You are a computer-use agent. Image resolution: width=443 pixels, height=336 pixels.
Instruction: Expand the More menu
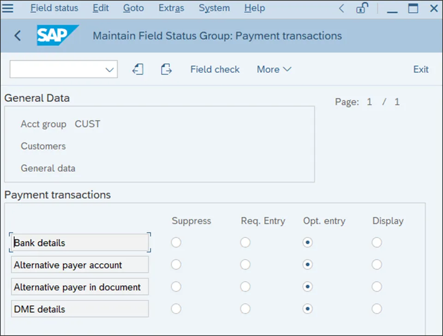tap(274, 70)
